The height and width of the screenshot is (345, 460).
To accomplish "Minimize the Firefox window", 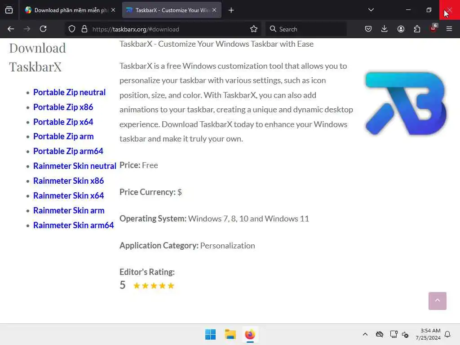I will pos(408,10).
